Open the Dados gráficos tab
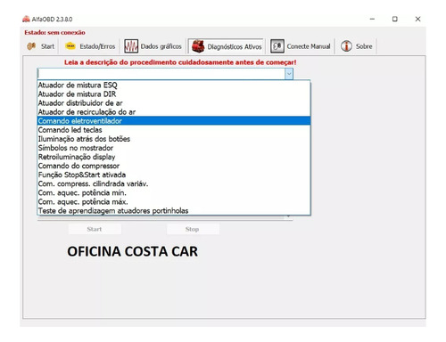This screenshot has width=446, height=342. tap(153, 46)
